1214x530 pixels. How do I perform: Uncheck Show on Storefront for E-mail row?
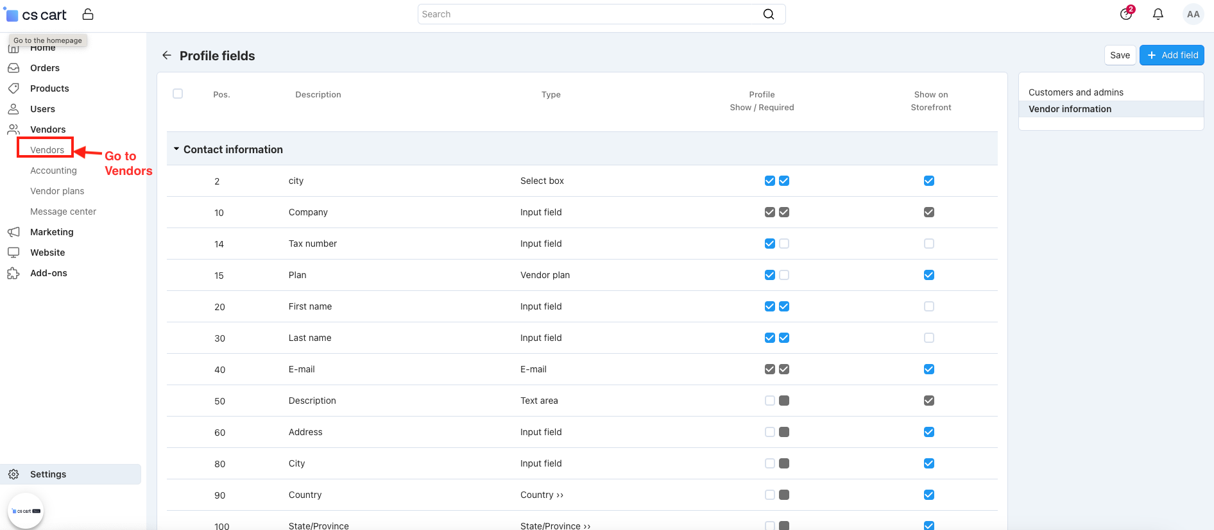[929, 369]
